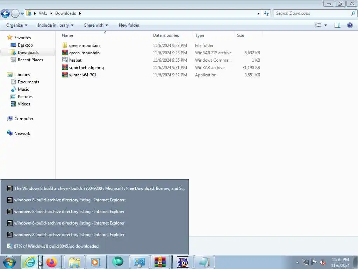Viewport: 358px width, 269px height.
Task: Open Action Center flag tray icon
Action: (314, 262)
